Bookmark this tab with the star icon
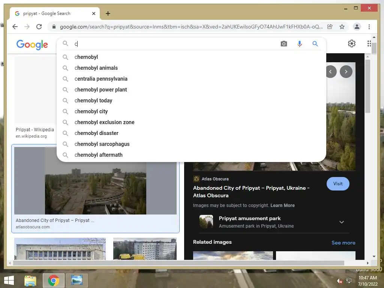 (x=342, y=27)
